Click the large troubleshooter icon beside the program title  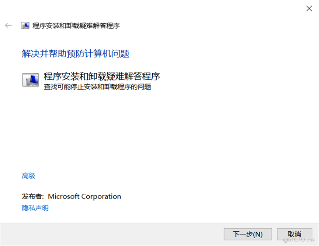pyautogui.click(x=31, y=79)
